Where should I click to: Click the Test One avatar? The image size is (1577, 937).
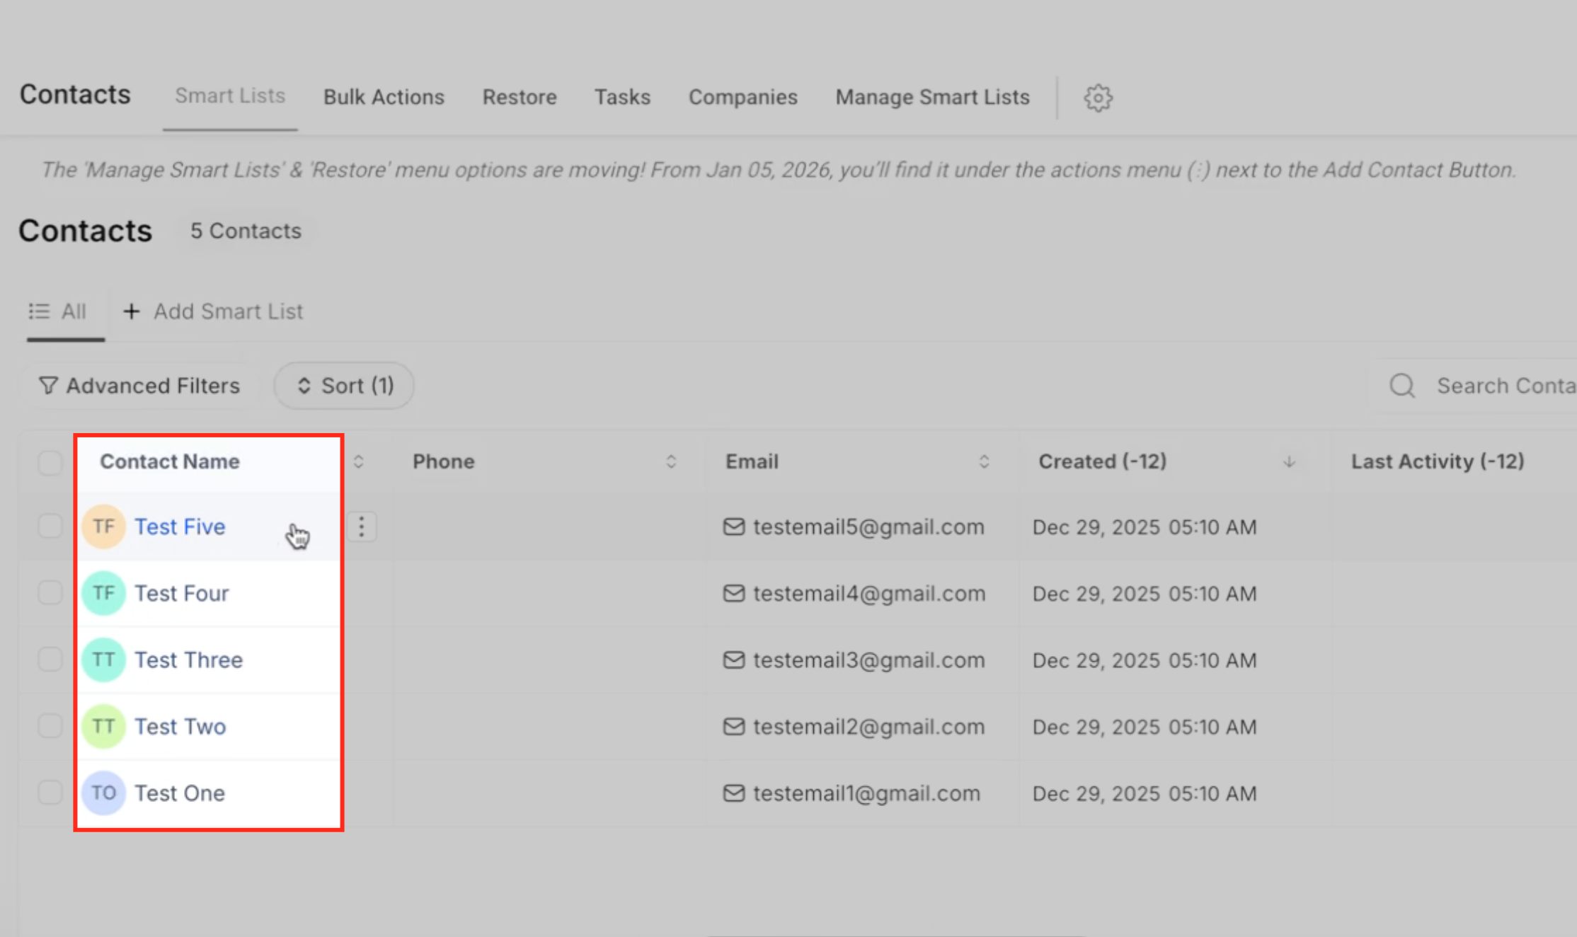(x=104, y=793)
